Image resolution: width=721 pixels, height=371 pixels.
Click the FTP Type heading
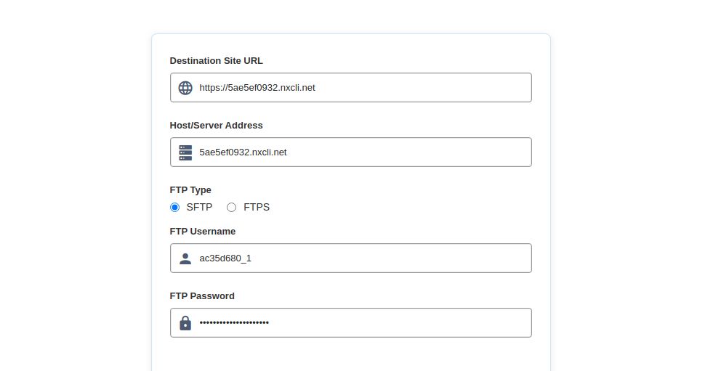(x=190, y=190)
